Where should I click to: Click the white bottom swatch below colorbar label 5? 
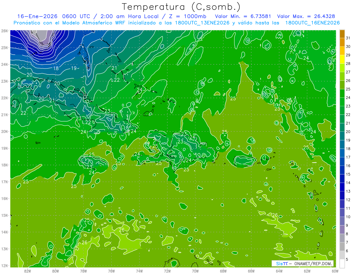click(x=342, y=263)
